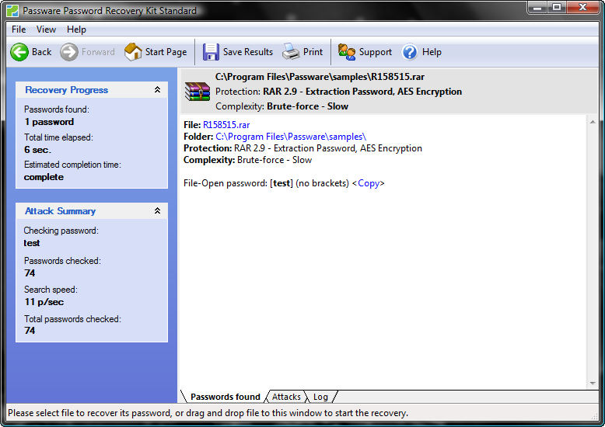Open Support via the people icon
Image resolution: width=605 pixels, height=427 pixels.
(347, 52)
